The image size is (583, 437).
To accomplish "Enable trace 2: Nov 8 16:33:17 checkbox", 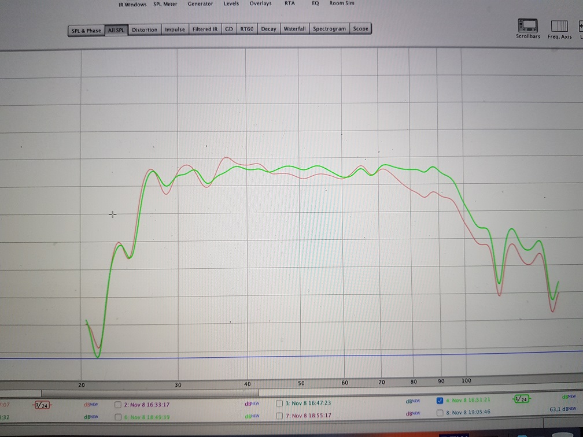I will (118, 405).
